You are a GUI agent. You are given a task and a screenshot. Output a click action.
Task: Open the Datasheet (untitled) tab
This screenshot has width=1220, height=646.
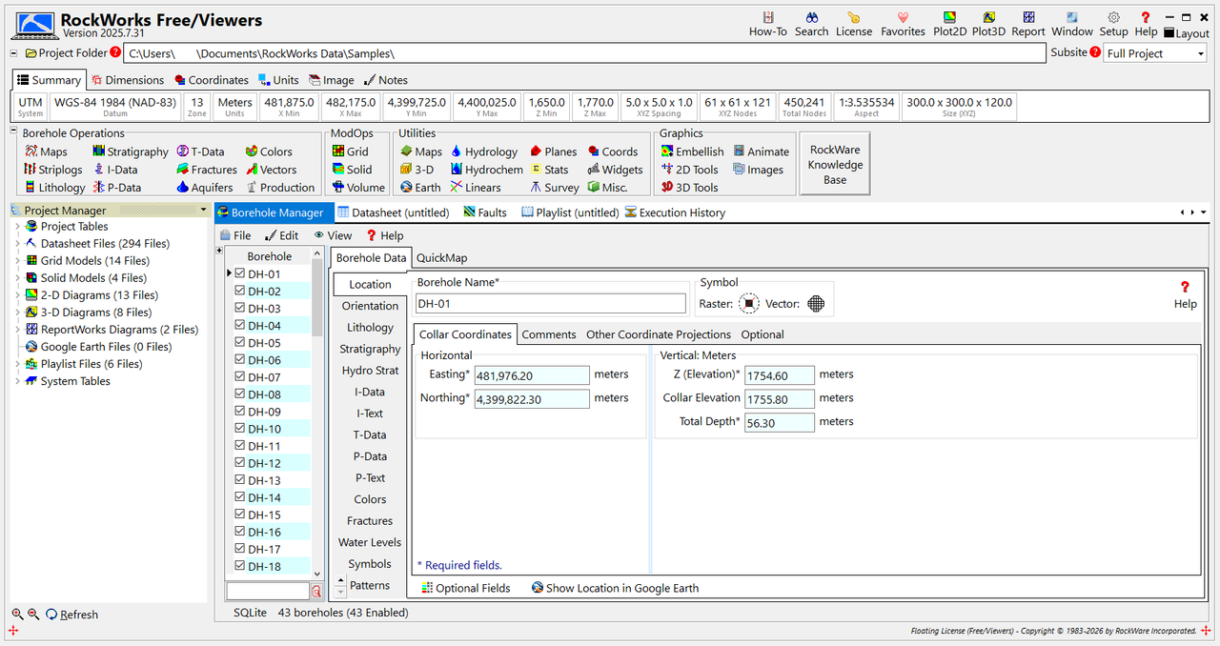[x=393, y=212]
